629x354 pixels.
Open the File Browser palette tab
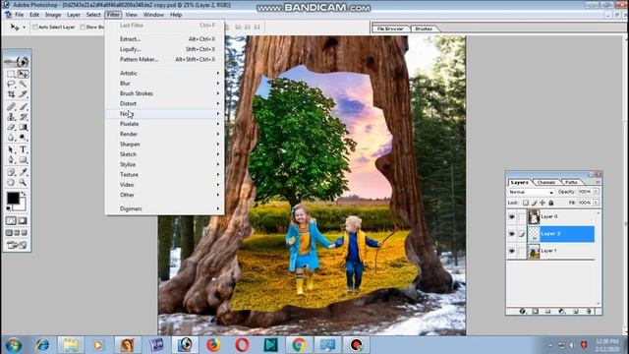(390, 29)
